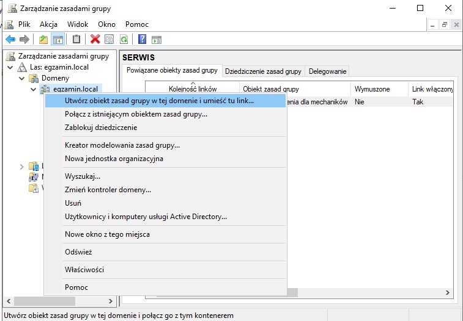Open the Akcja menu
This screenshot has height=321, width=463.
[48, 24]
